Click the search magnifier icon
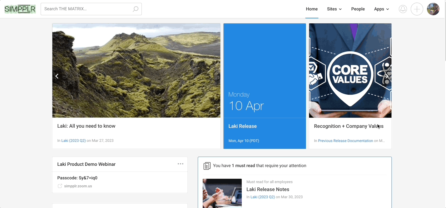The height and width of the screenshot is (208, 446). coord(136,9)
